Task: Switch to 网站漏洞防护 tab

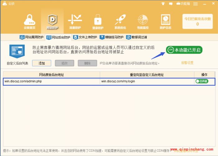Action: (x=31, y=37)
